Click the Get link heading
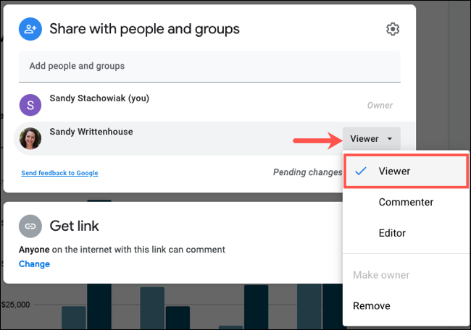 74,225
